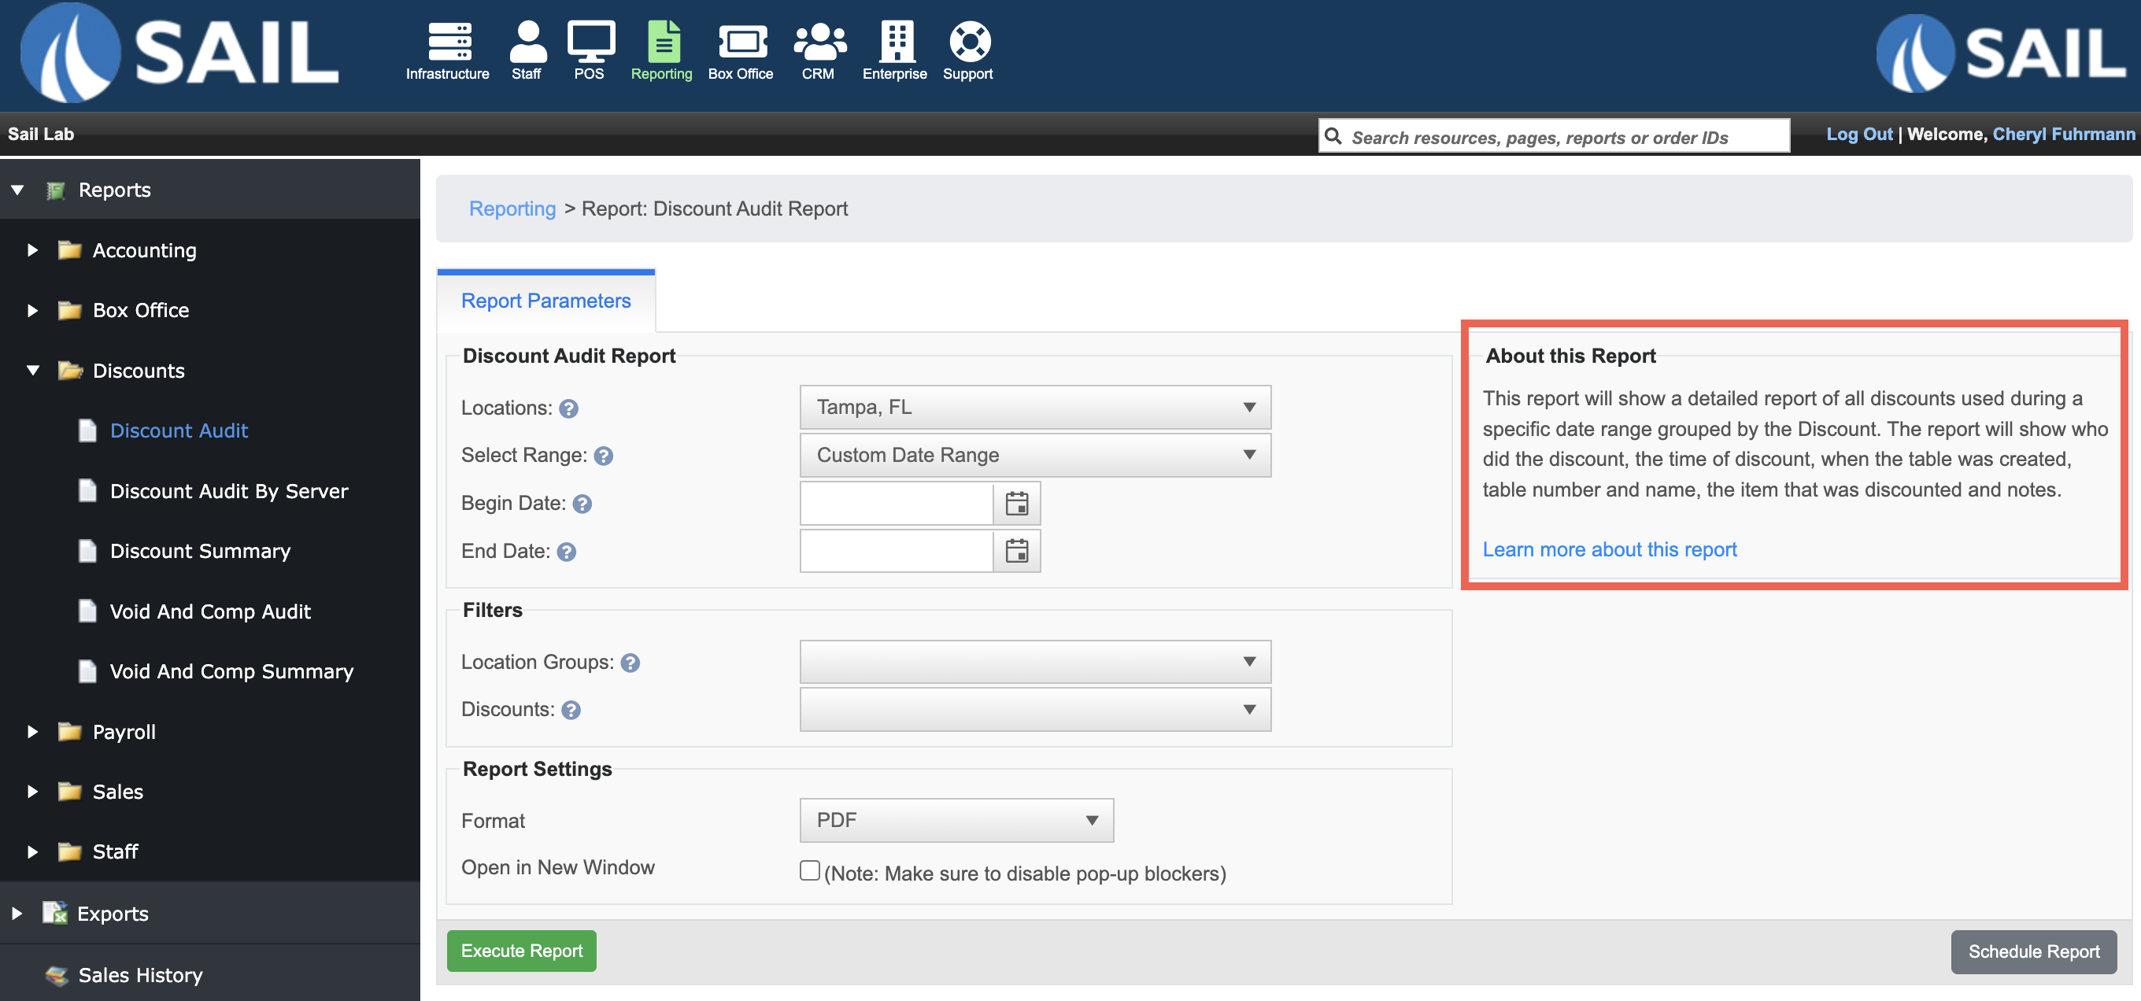Click the green Execute Report button
Viewport: 2141px width, 1001px height.
coord(521,951)
